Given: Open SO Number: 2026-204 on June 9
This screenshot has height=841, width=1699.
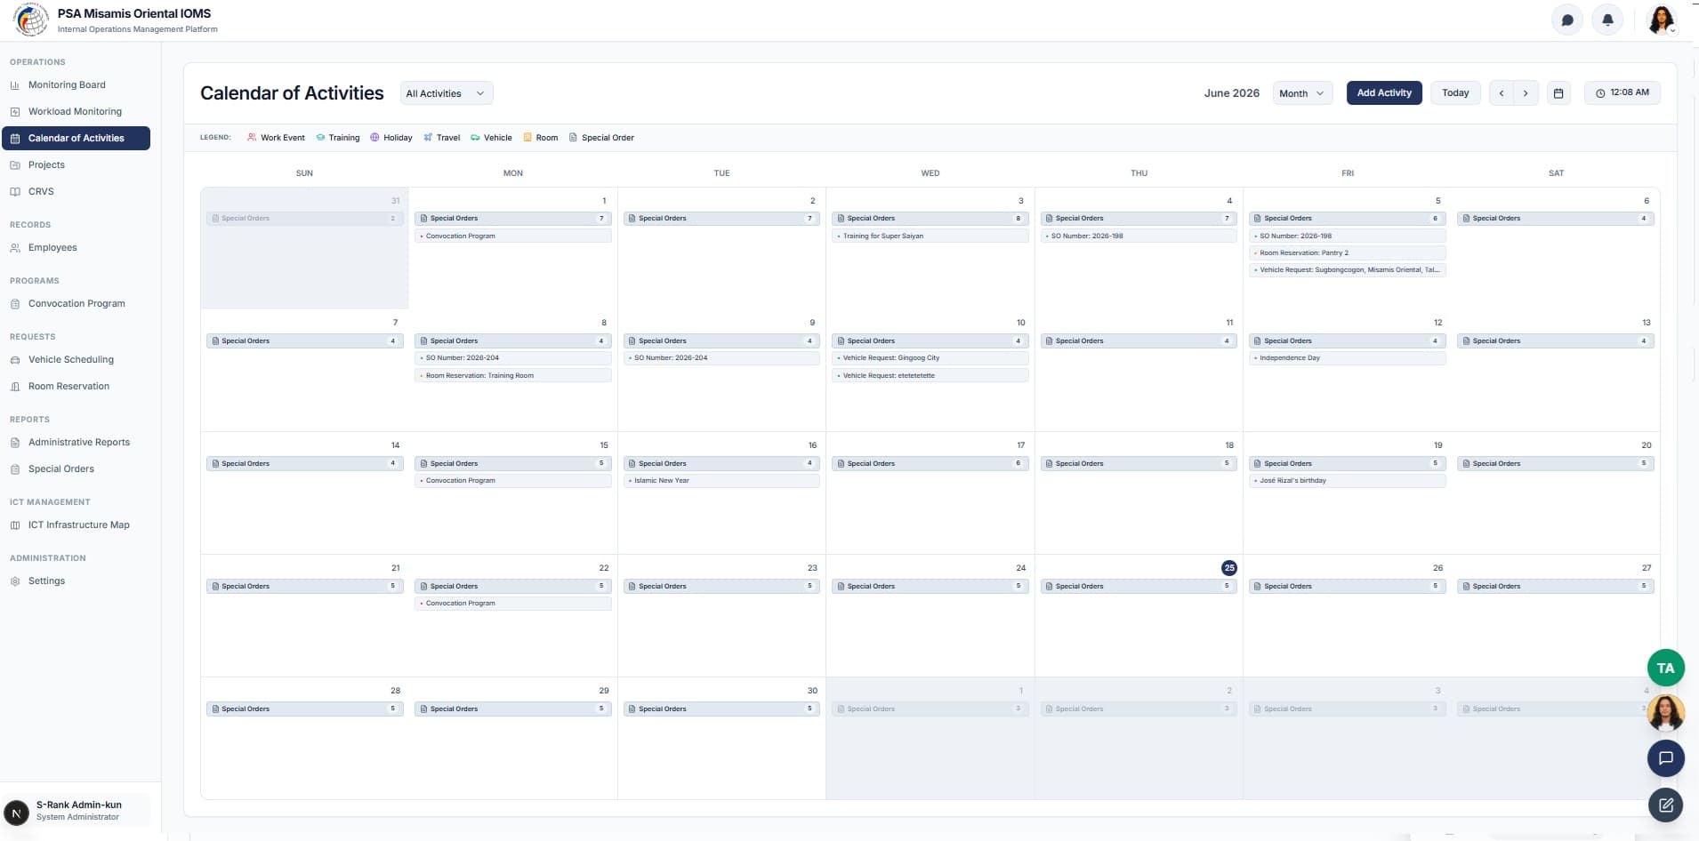Looking at the screenshot, I should [721, 358].
